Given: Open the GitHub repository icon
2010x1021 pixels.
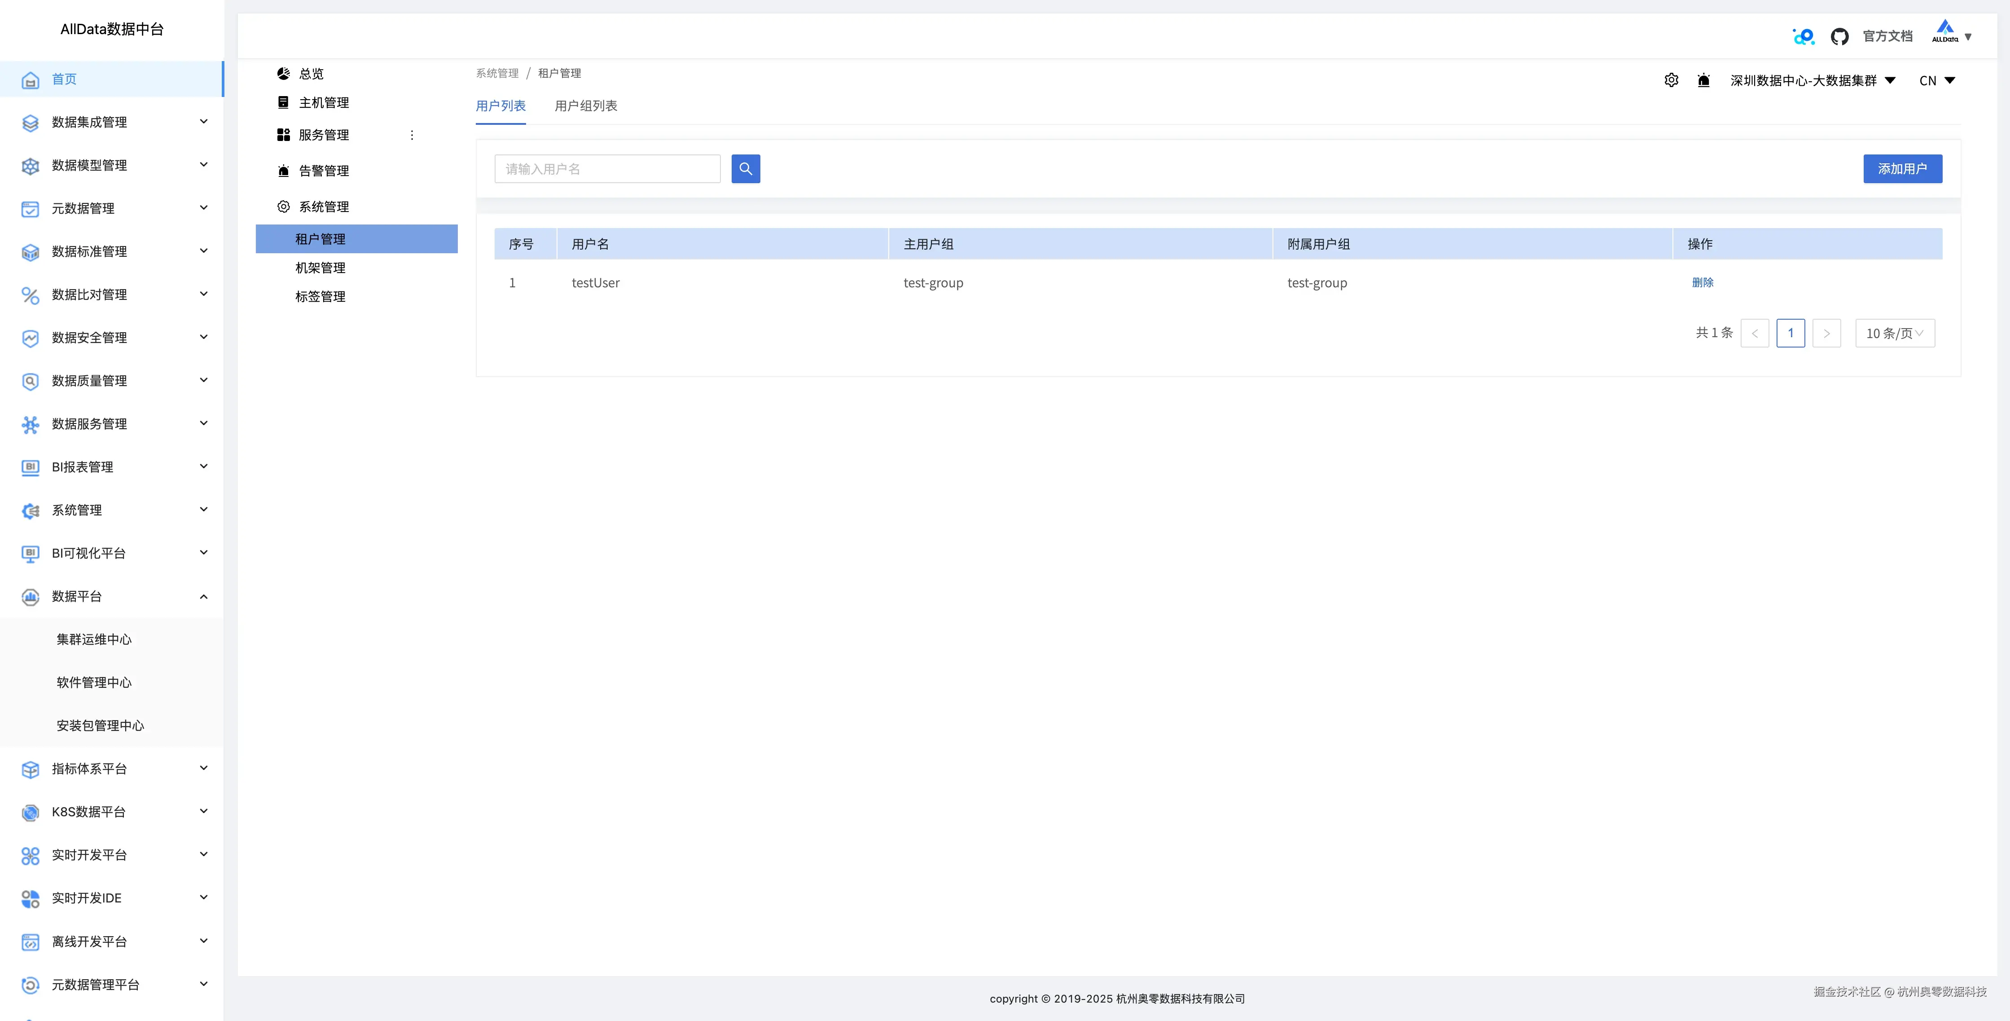Looking at the screenshot, I should click(x=1839, y=37).
